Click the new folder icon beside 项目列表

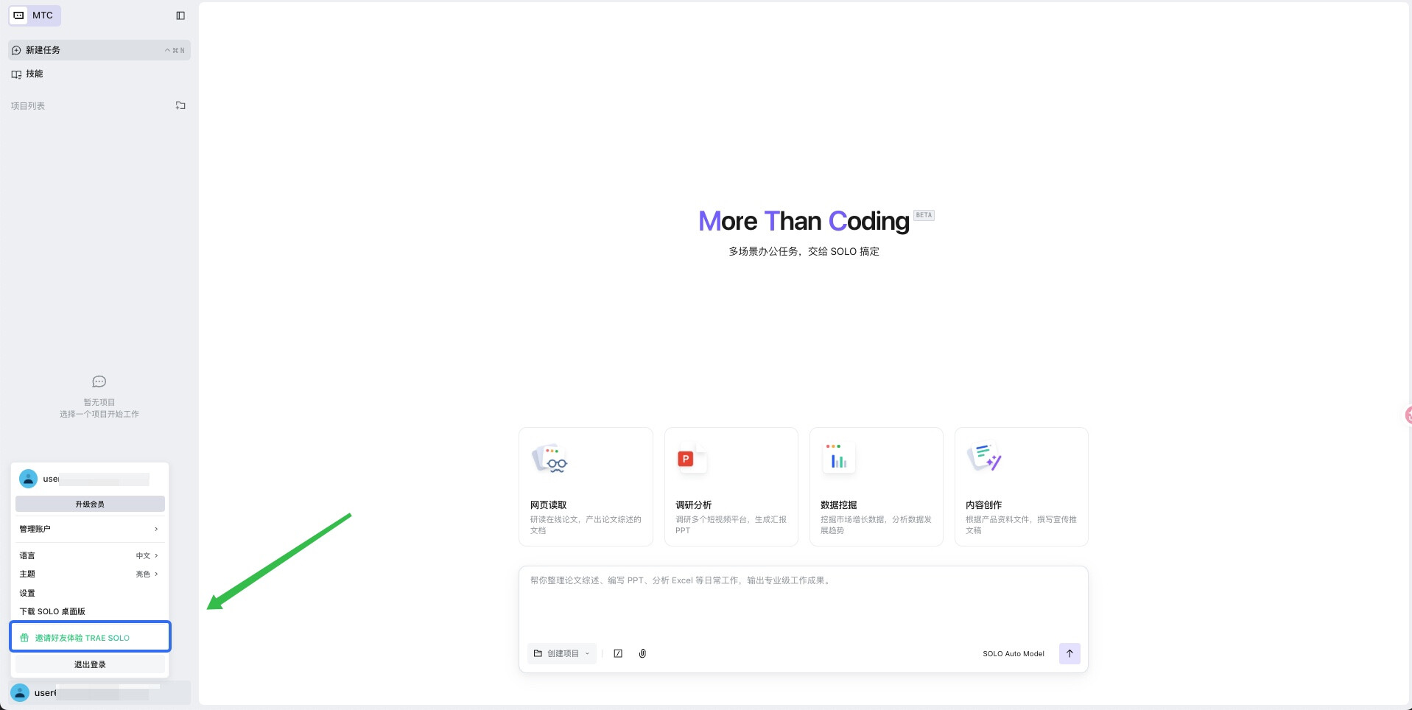(x=180, y=105)
